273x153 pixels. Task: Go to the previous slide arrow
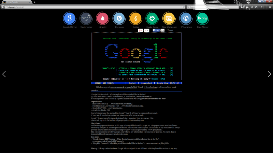(4, 74)
